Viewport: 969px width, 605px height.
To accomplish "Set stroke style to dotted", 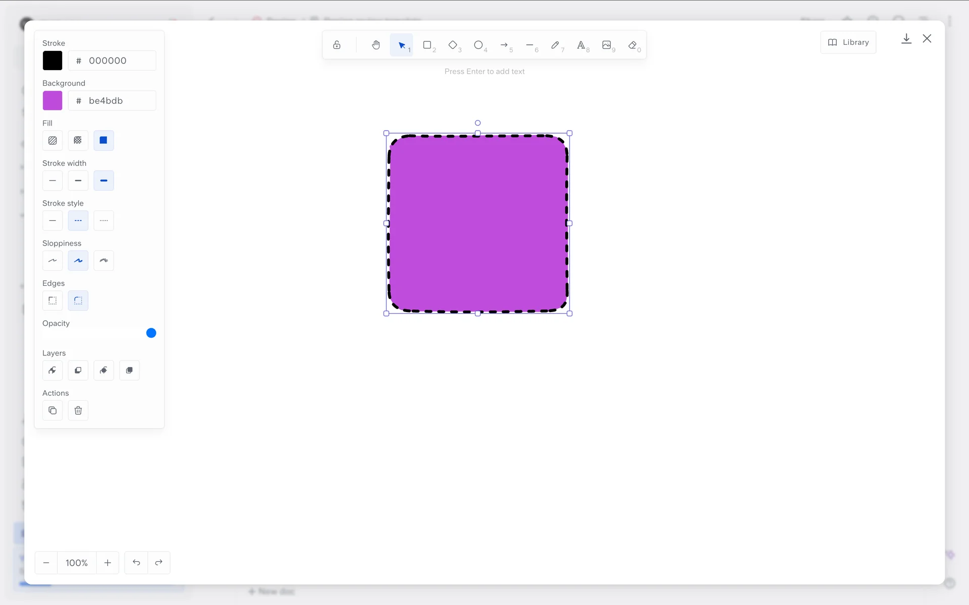I will click(103, 221).
